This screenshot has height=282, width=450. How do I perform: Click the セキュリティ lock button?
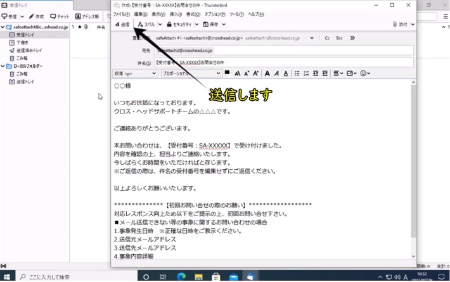point(179,24)
